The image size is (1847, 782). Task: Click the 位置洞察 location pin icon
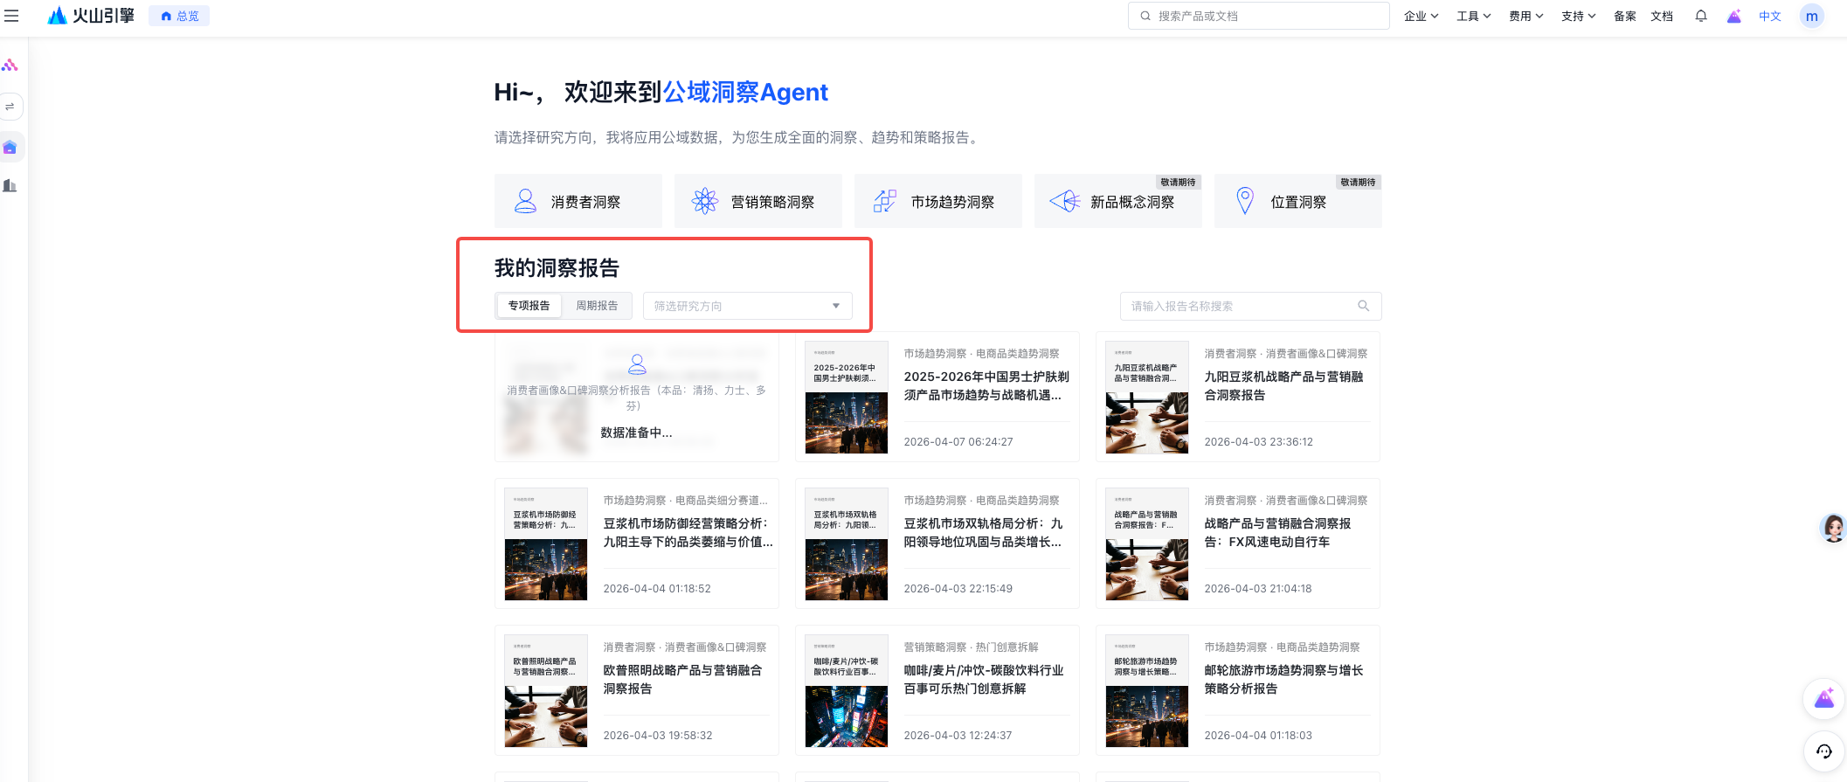1245,201
